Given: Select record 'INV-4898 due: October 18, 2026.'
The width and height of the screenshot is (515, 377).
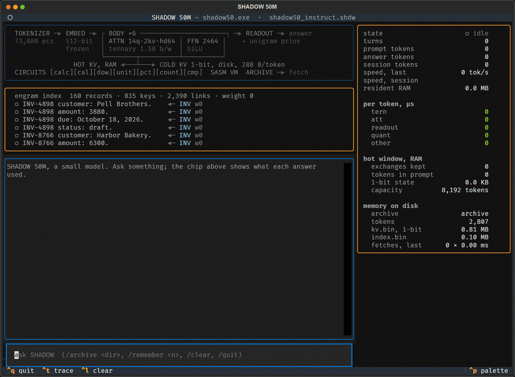Looking at the screenshot, I should (x=108, y=120).
